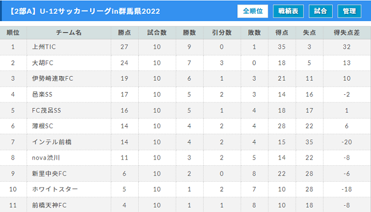Click the インテル前橋 team name
Screen dimensions: 371x212
point(51,142)
